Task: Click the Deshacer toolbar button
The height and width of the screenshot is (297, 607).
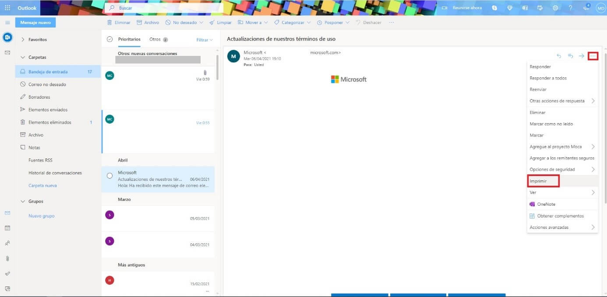Action: tap(368, 22)
